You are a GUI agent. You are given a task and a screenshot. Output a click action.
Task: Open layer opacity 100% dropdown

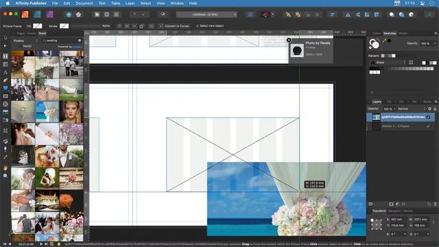(x=395, y=108)
